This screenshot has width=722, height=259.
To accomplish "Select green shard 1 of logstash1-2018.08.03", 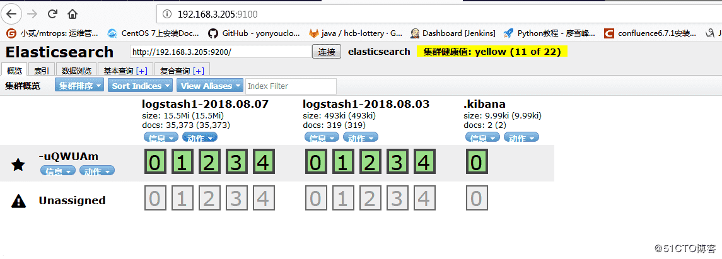I will pos(344,163).
